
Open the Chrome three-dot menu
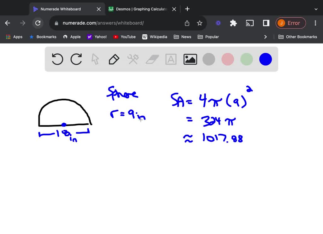pos(315,23)
